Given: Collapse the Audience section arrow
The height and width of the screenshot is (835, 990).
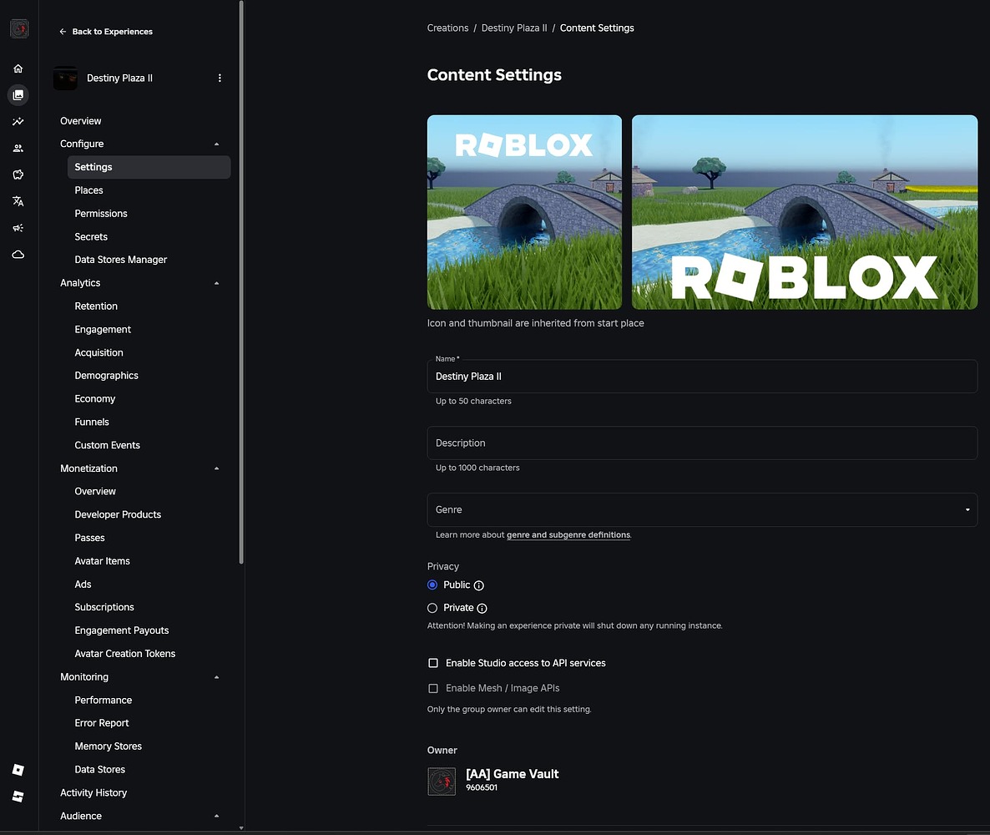Looking at the screenshot, I should [x=216, y=816].
